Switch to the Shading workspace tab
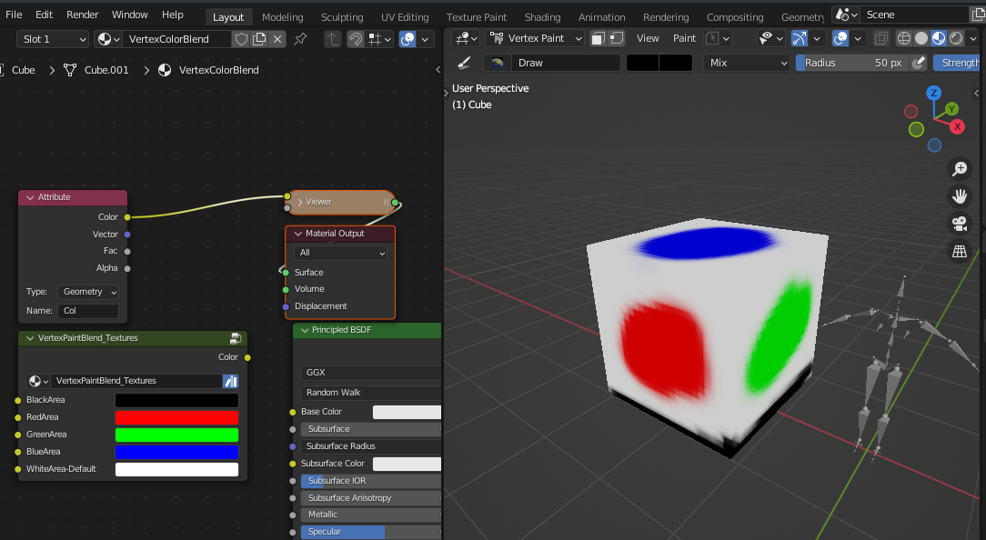The height and width of the screenshot is (540, 986). click(x=542, y=16)
